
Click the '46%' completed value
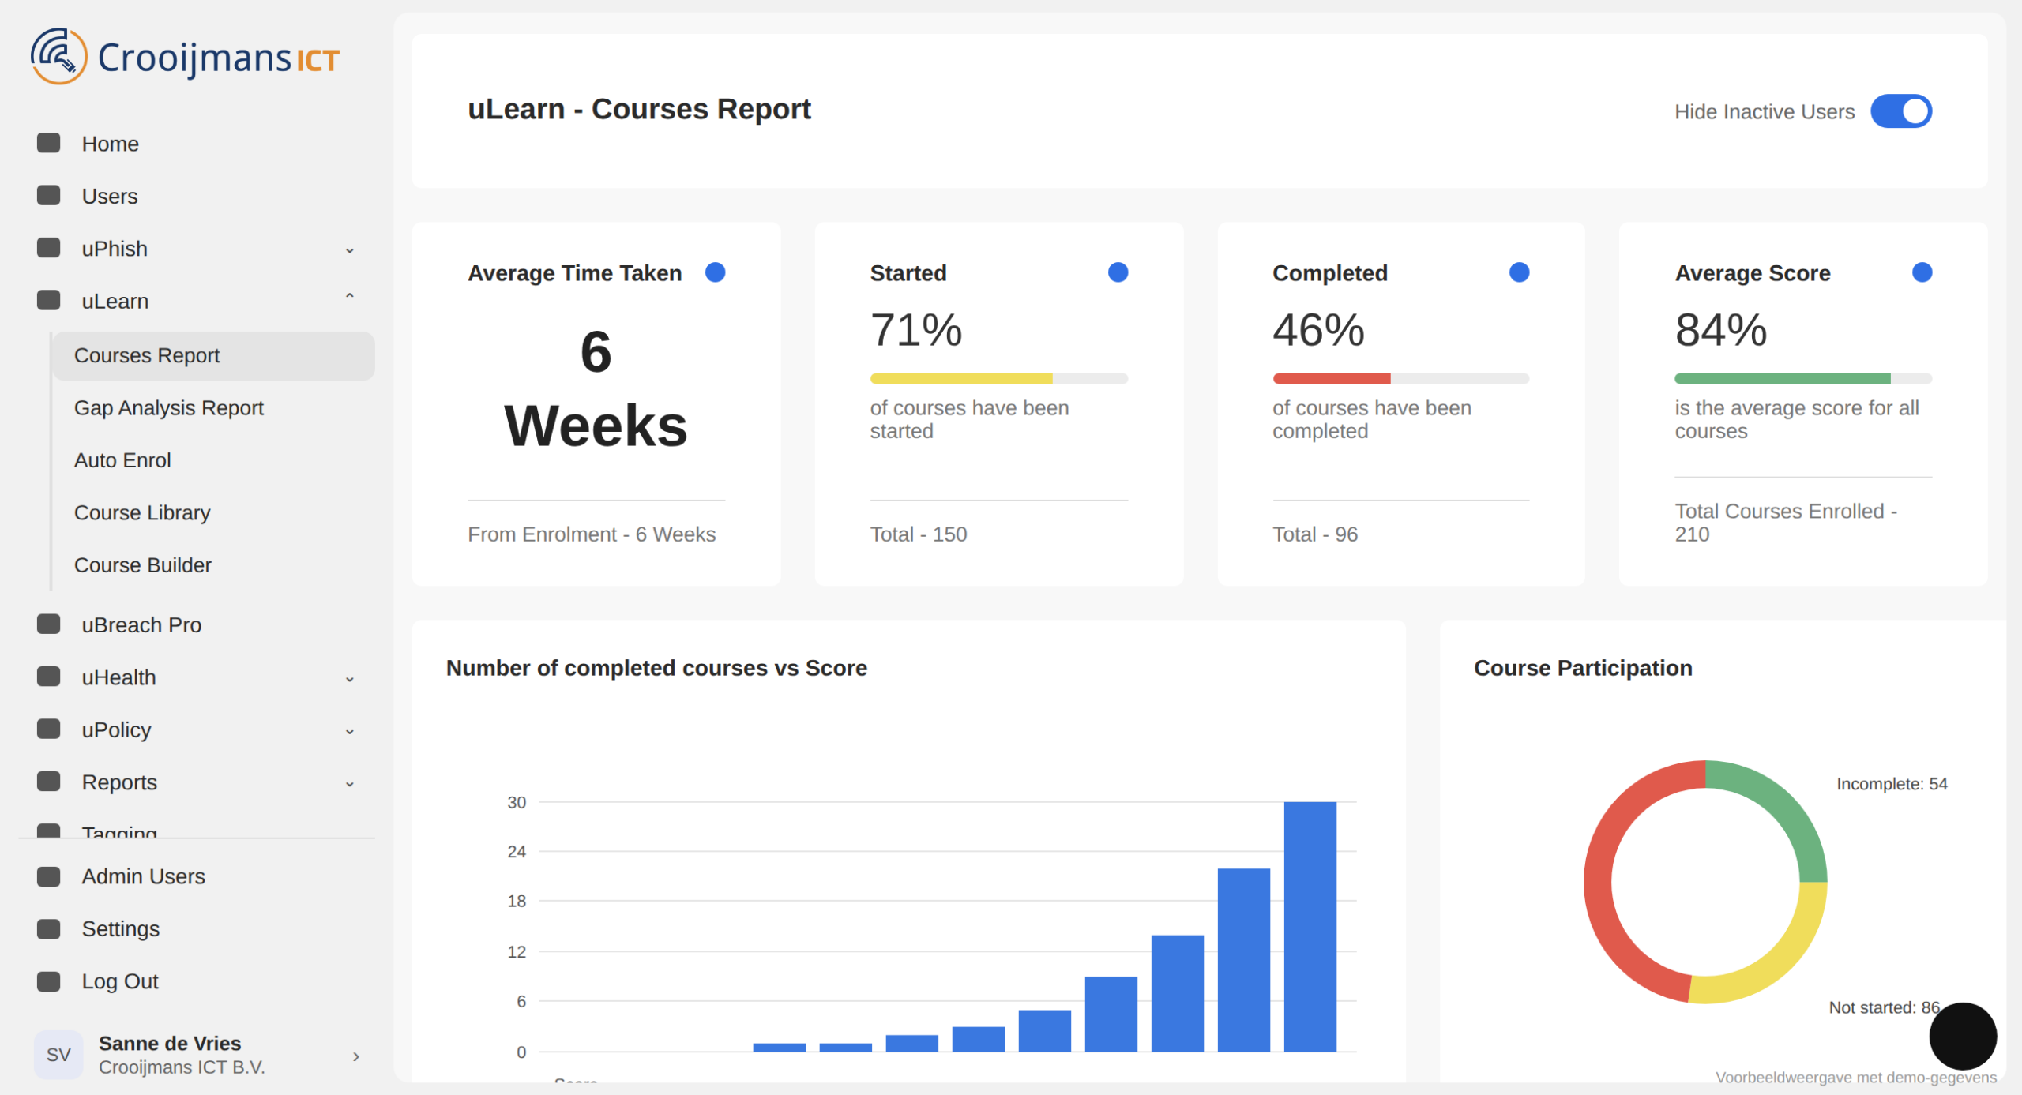click(x=1317, y=330)
